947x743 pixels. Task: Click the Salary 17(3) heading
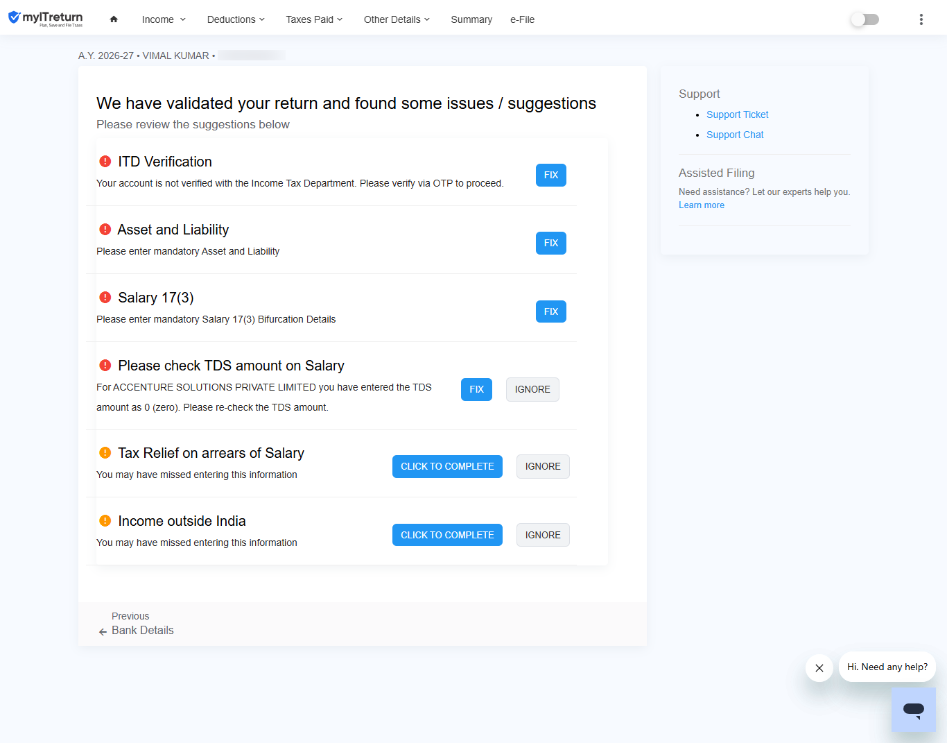[156, 298]
